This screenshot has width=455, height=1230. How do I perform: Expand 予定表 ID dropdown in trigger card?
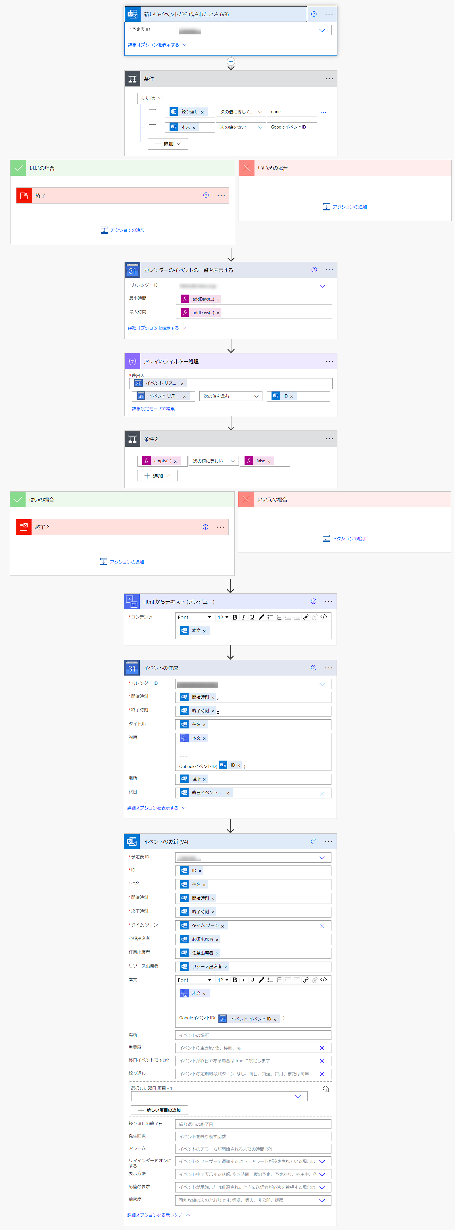[x=322, y=30]
